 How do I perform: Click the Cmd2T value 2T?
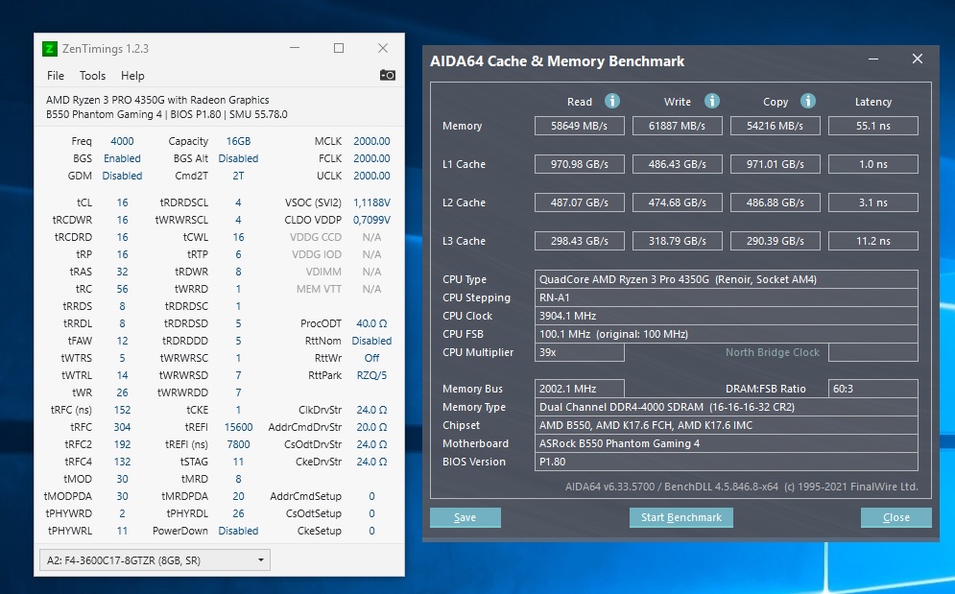[x=238, y=176]
